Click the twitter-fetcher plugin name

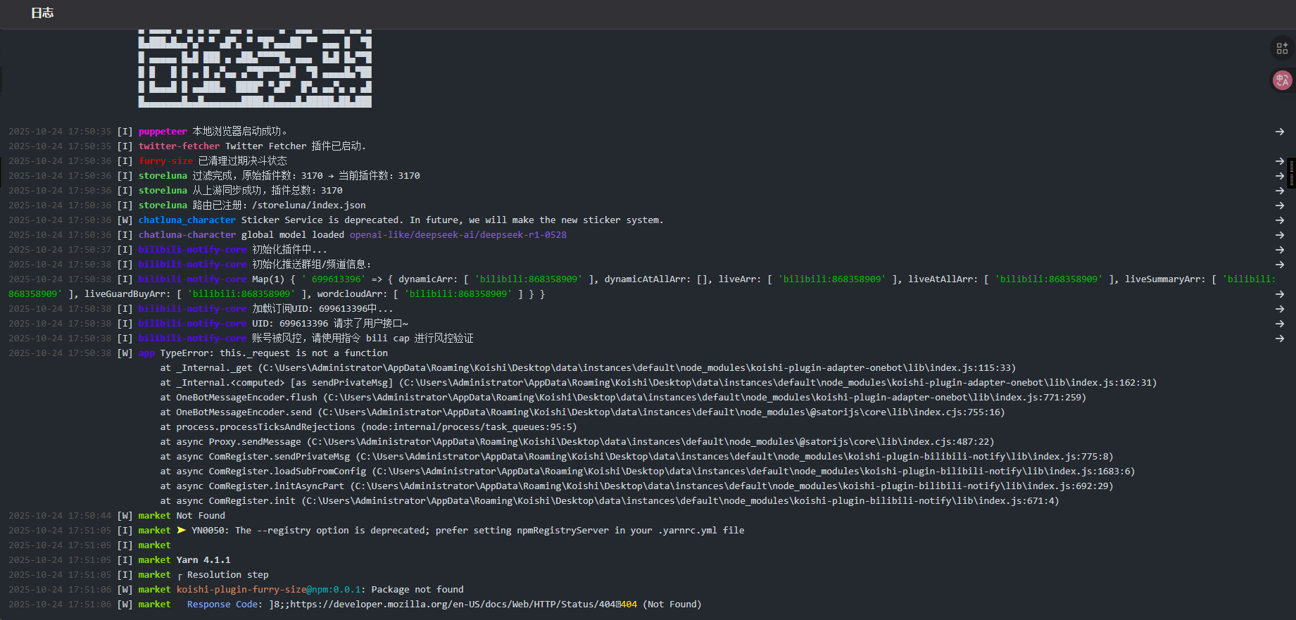click(x=179, y=146)
